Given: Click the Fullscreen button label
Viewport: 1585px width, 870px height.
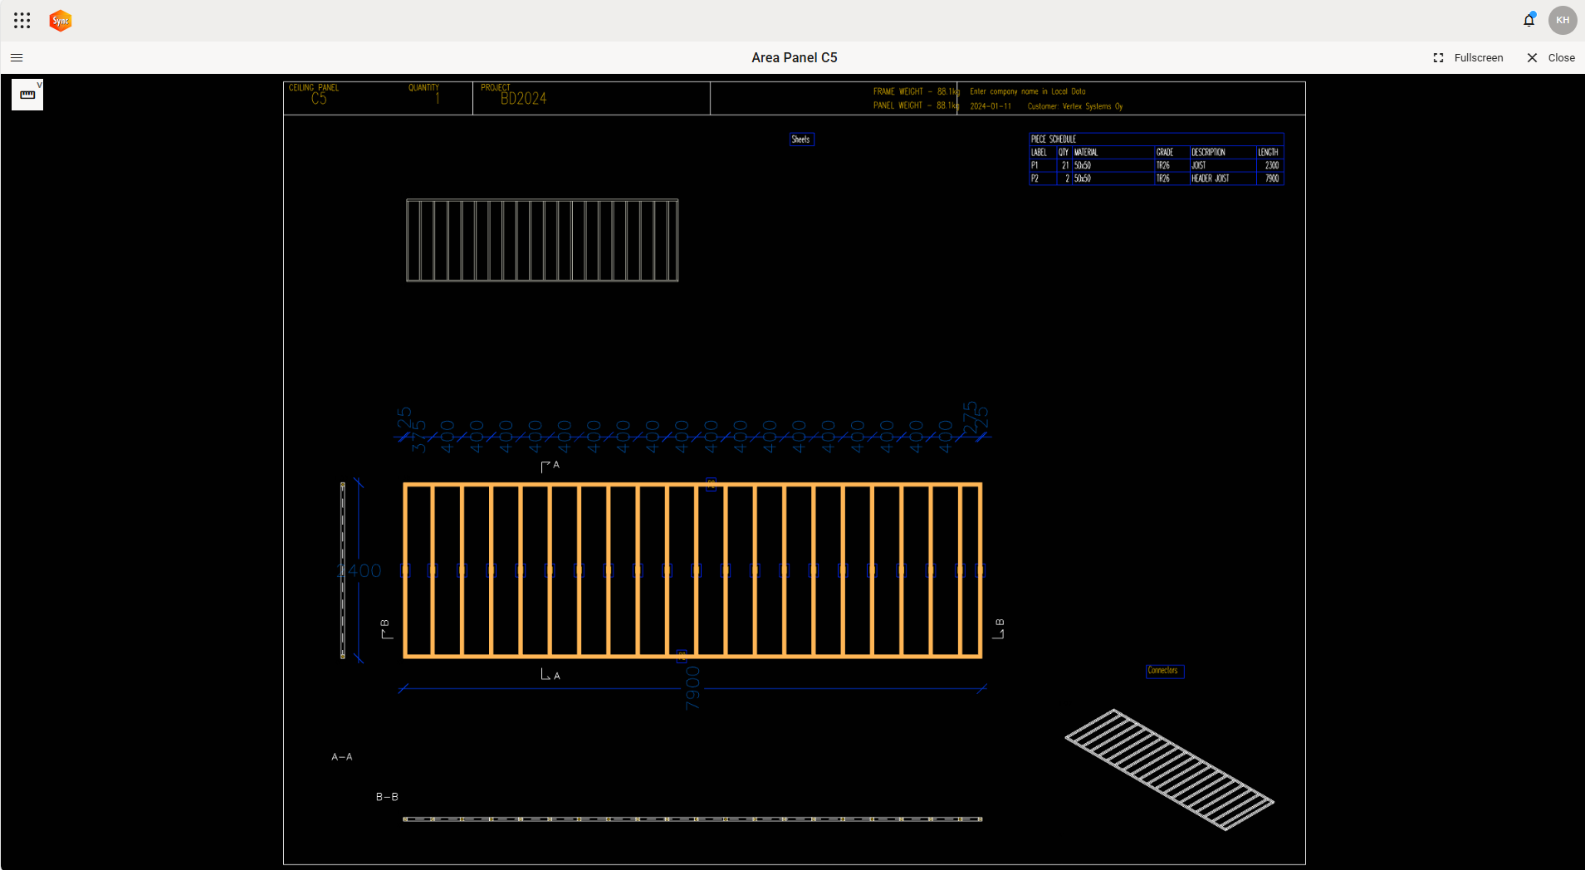Looking at the screenshot, I should [x=1479, y=57].
